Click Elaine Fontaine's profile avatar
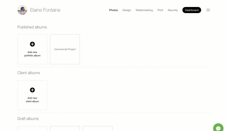Image resolution: width=227 pixels, height=131 pixels. [x=22, y=10]
